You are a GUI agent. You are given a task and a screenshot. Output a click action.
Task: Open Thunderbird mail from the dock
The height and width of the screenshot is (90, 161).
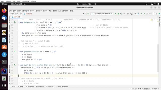[4, 18]
